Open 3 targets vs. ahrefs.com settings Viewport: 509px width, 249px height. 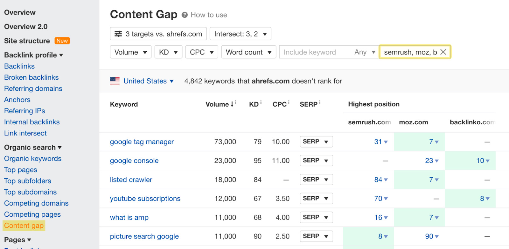158,34
